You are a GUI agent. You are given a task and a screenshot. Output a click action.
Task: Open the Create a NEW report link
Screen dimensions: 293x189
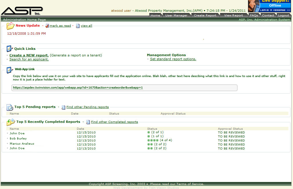(x=29, y=55)
